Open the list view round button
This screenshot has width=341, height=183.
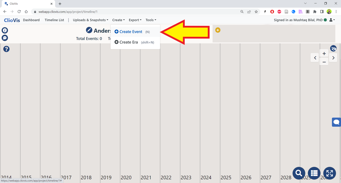tap(314, 173)
